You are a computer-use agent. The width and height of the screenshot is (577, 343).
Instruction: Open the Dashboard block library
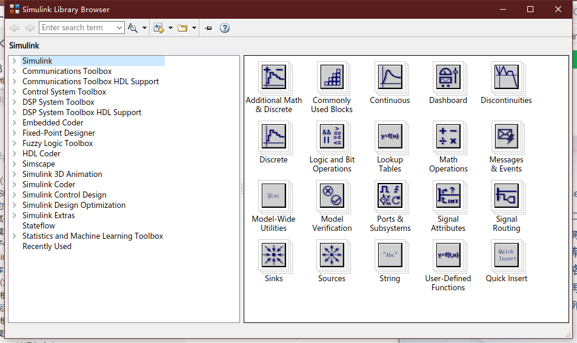tap(449, 78)
